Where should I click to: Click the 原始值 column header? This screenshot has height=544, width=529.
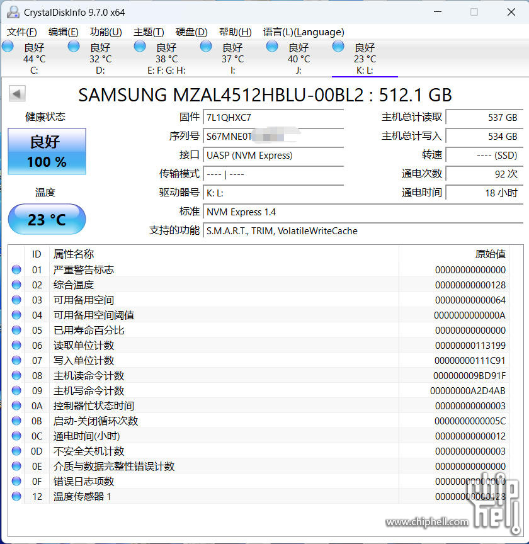point(489,254)
